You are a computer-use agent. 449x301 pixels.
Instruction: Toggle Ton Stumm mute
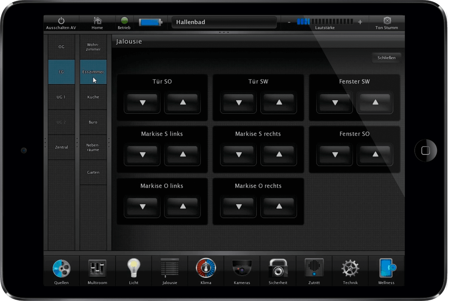click(387, 23)
